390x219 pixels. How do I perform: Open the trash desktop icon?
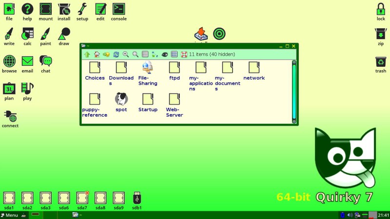pyautogui.click(x=381, y=61)
